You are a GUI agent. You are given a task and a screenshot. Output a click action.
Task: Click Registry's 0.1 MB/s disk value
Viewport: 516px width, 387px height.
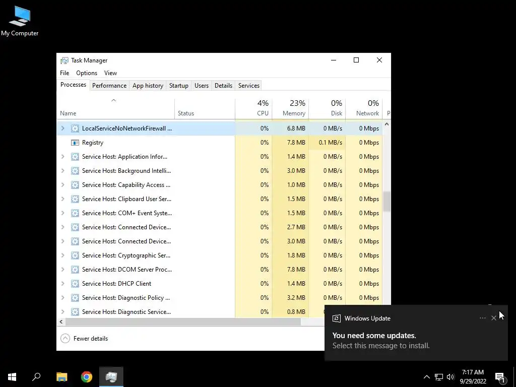(x=331, y=143)
